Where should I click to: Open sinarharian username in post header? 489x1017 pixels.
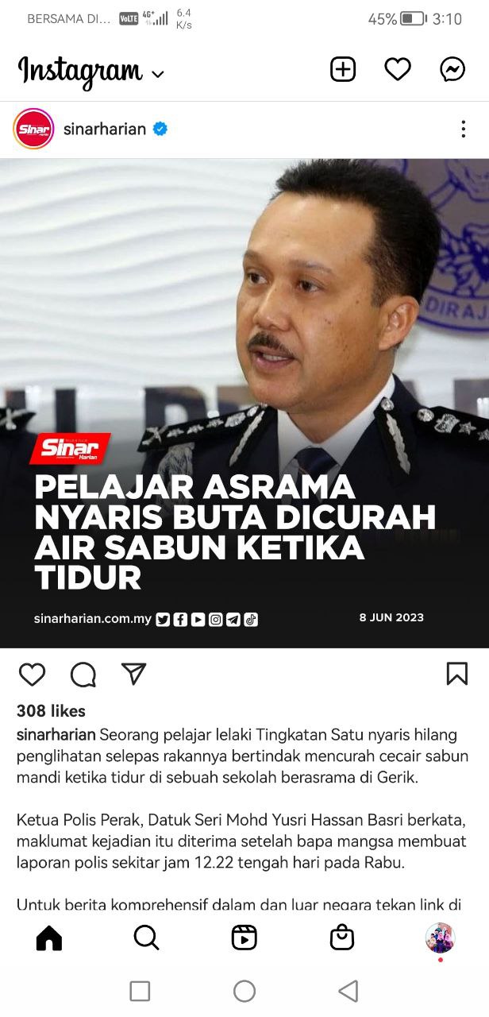pos(105,129)
